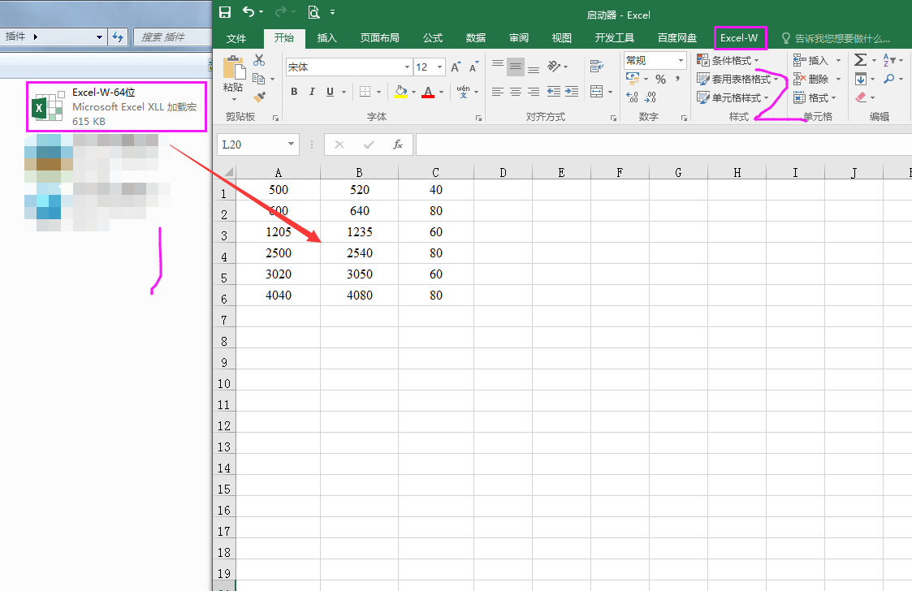This screenshot has width=912, height=591.
Task: Expand the 格式 cell format menu
Action: [815, 97]
